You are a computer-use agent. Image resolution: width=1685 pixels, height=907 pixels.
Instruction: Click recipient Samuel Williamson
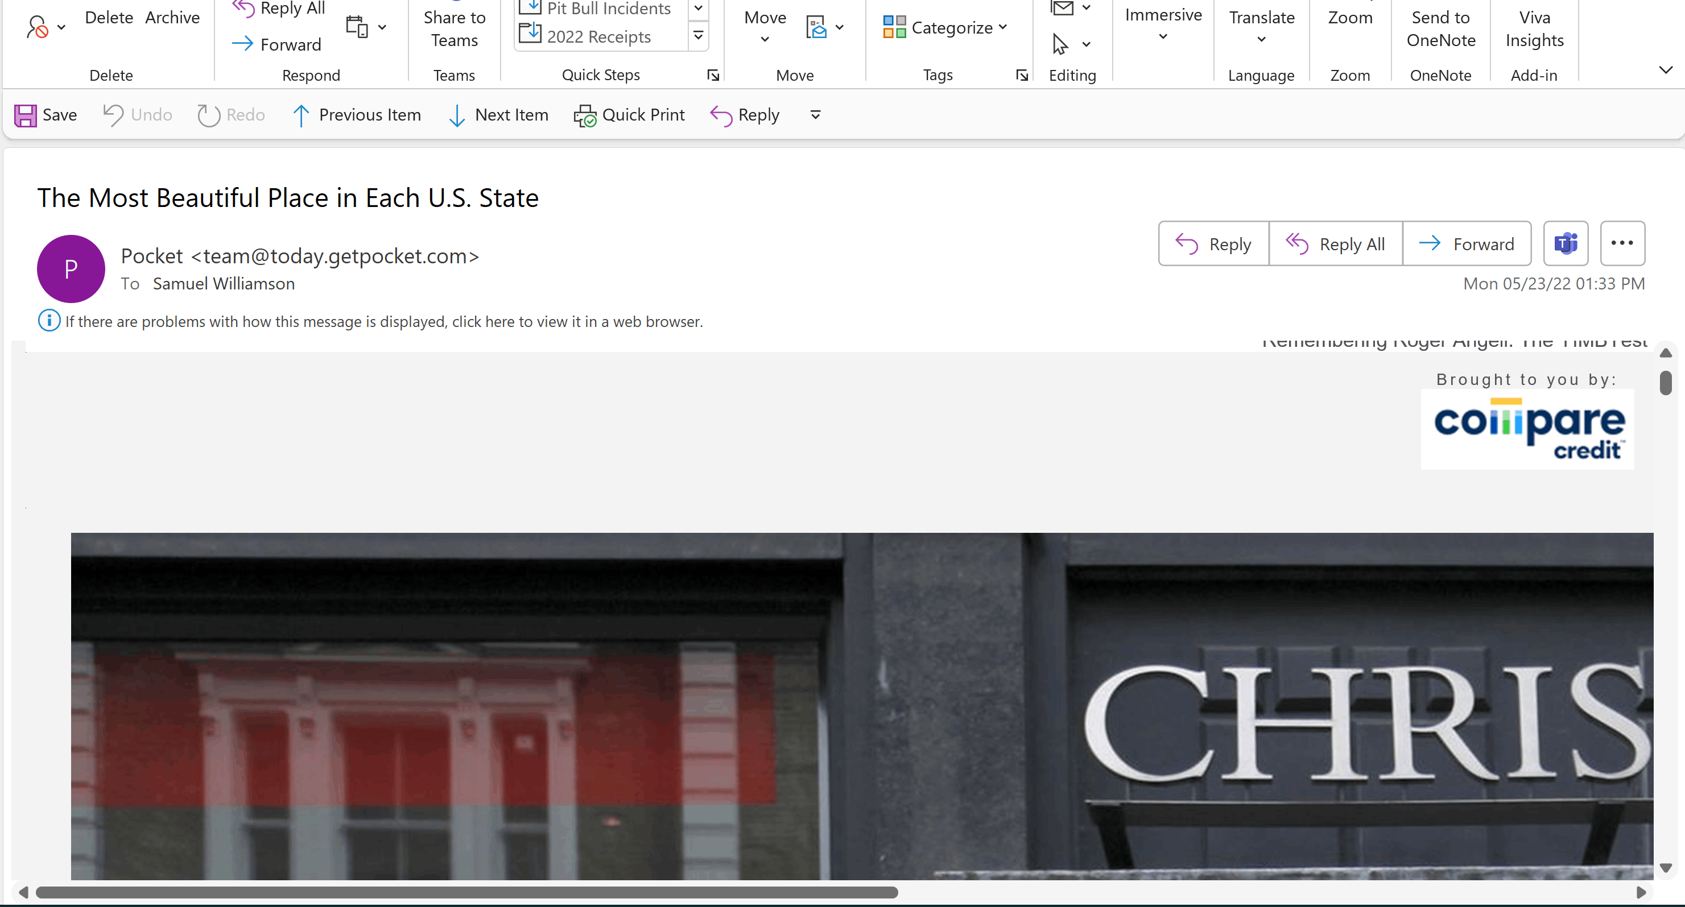click(x=224, y=284)
